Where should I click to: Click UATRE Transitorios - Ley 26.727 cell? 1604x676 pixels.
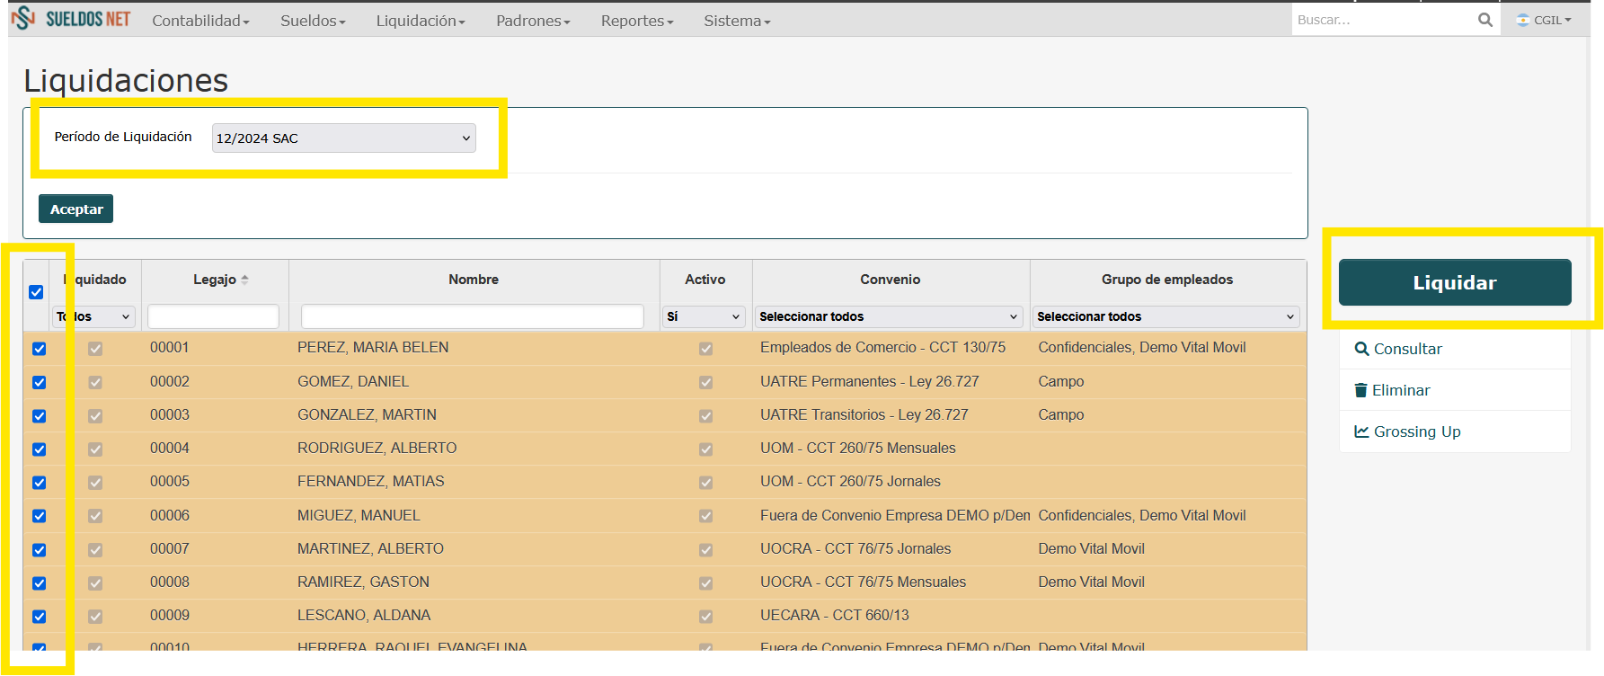(864, 414)
